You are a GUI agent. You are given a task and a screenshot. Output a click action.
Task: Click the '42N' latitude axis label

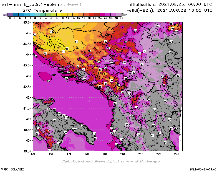(29, 98)
